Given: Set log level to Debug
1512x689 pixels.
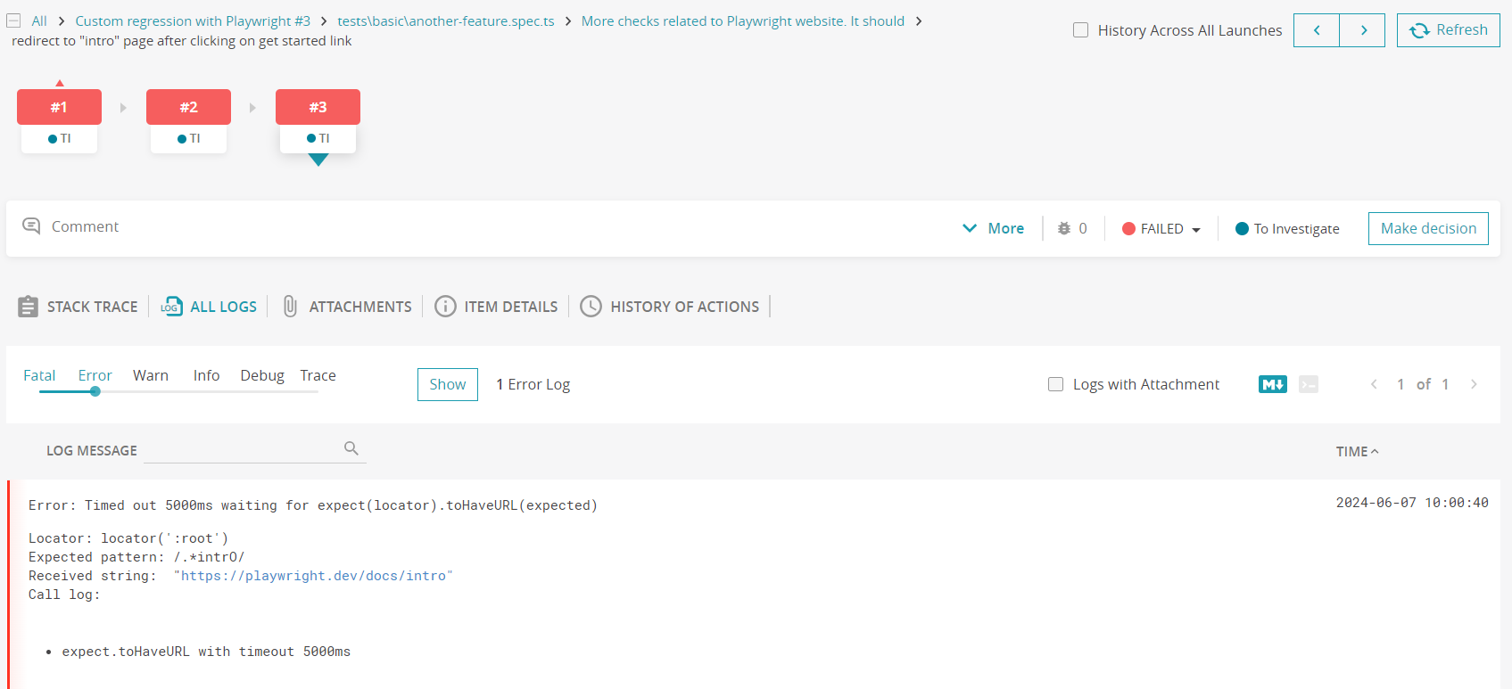Looking at the screenshot, I should click(x=262, y=375).
